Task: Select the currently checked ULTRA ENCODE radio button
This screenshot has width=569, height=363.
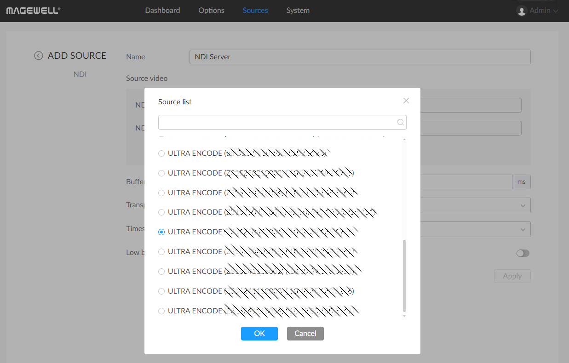Action: (161, 232)
